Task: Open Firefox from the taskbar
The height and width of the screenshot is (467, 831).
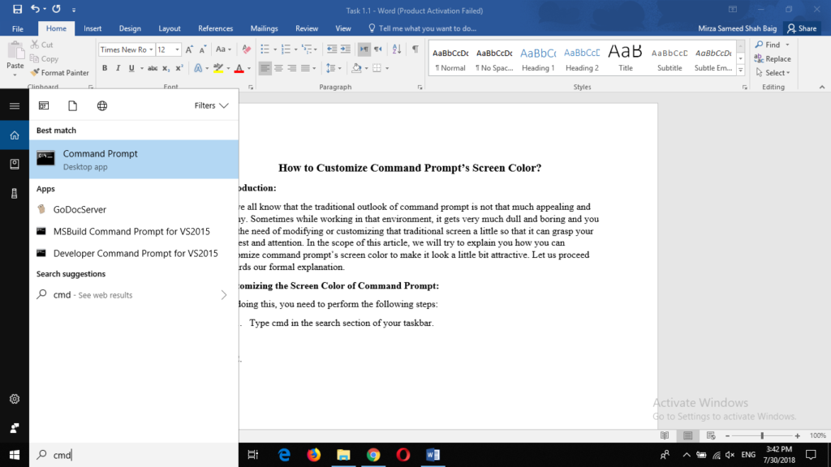Action: point(314,455)
